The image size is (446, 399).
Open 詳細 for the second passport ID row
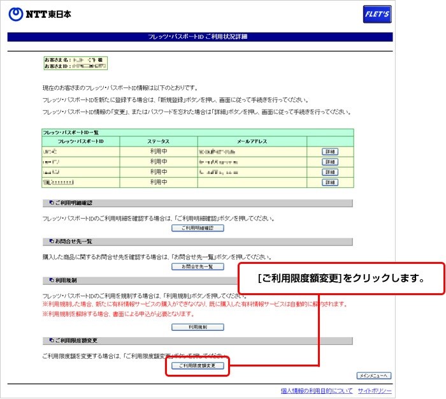329,162
